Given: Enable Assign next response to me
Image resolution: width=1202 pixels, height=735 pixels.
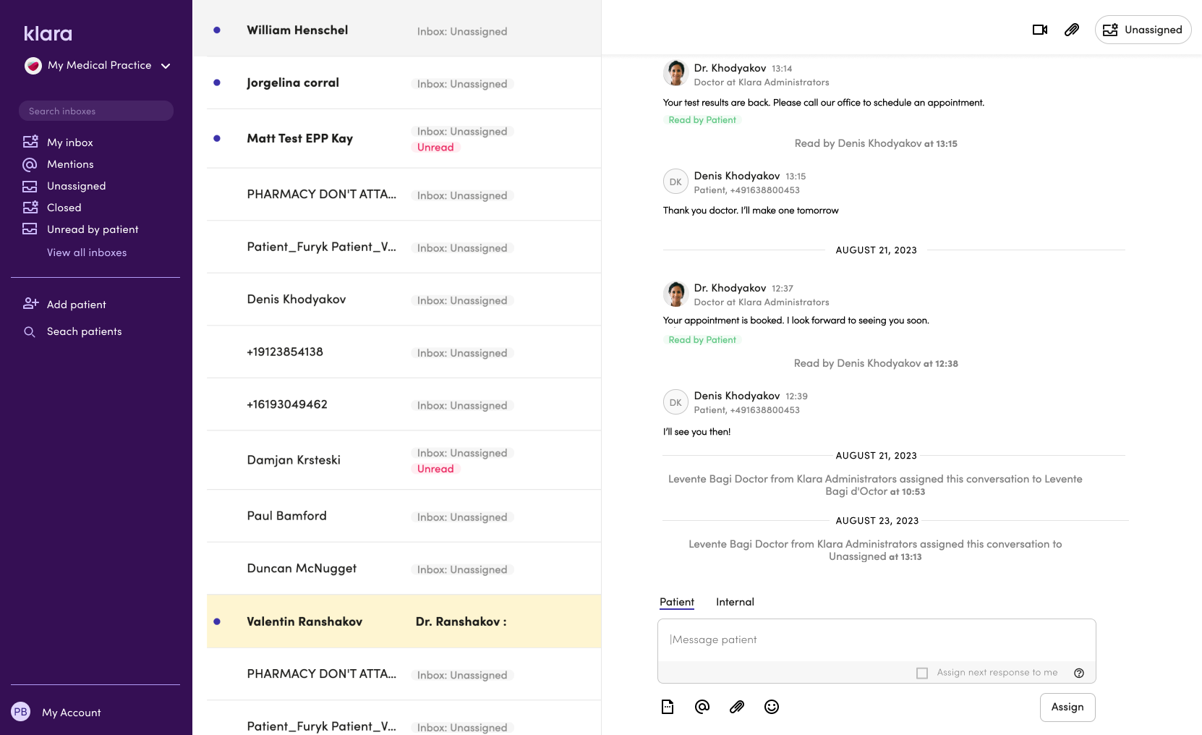Looking at the screenshot, I should pyautogui.click(x=922, y=673).
